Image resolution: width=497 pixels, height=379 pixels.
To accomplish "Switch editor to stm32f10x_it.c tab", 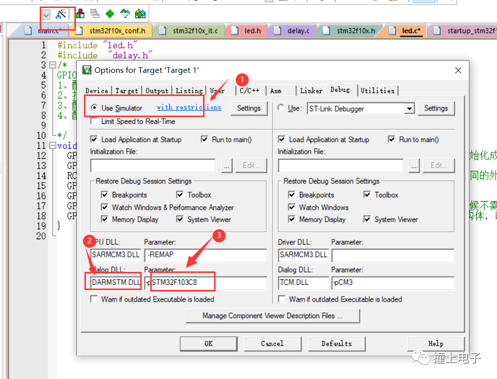I will point(191,31).
